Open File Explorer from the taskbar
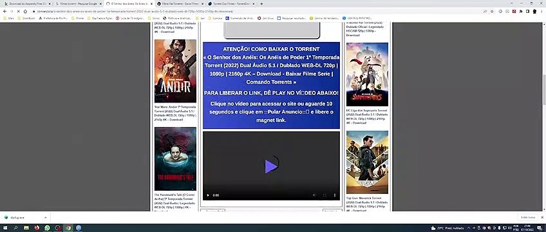Viewport: 546px width, 232px height. [x=26, y=228]
